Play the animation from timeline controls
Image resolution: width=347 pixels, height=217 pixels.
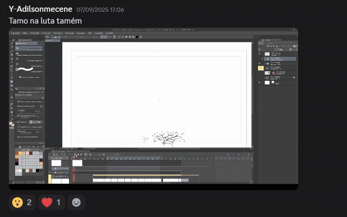pyautogui.click(x=78, y=154)
